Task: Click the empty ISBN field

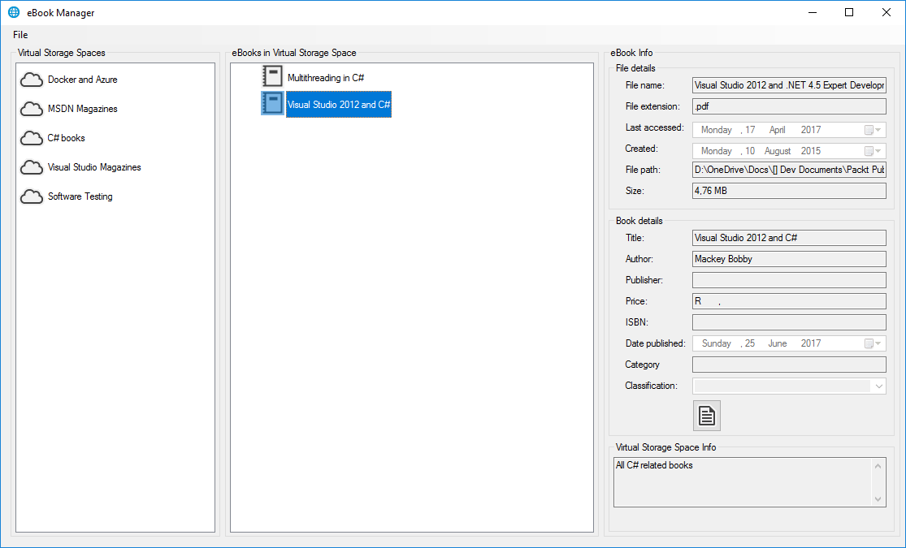Action: [x=789, y=322]
